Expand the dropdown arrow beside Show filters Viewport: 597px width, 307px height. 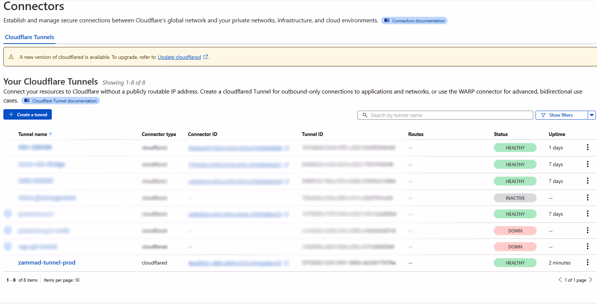(591, 115)
